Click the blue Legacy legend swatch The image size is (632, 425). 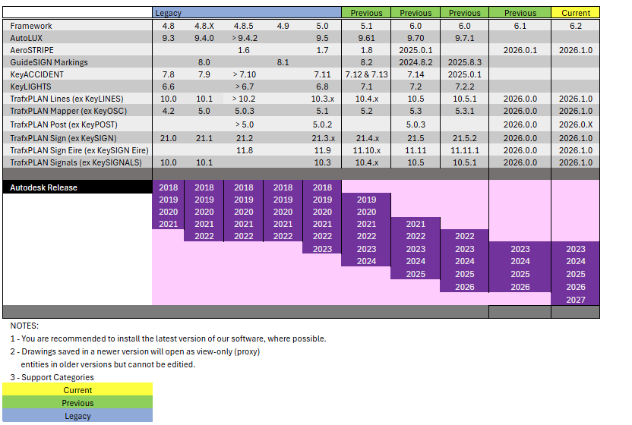77,415
